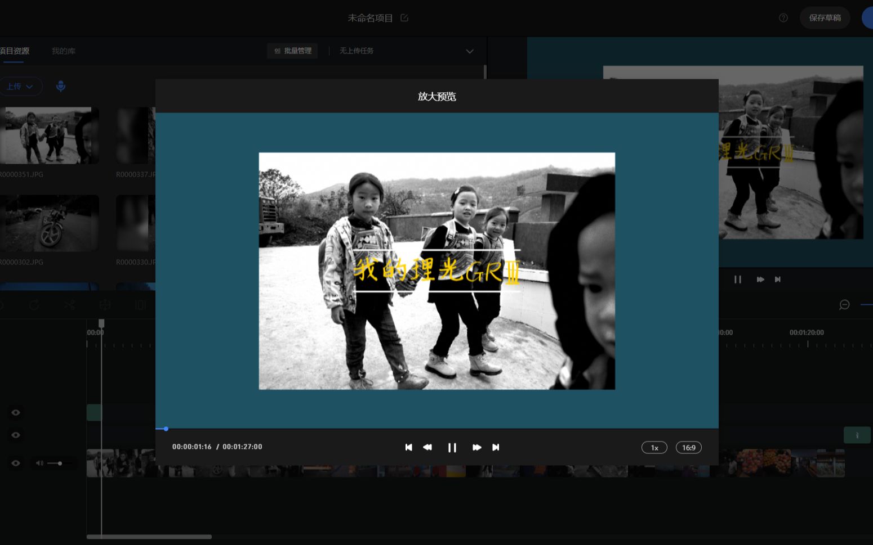Screen dimensions: 873x545
Task: Select the R0000330 thumbnail
Action: coord(136,223)
